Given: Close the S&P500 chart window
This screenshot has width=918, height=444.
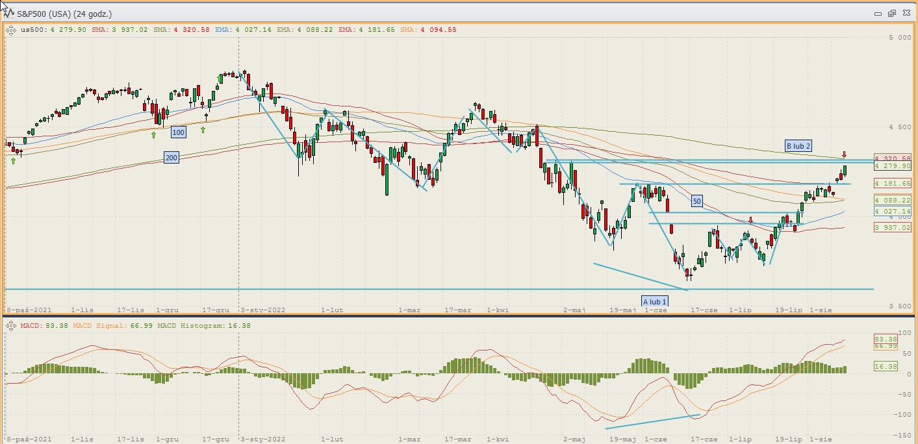Looking at the screenshot, I should 906,13.
